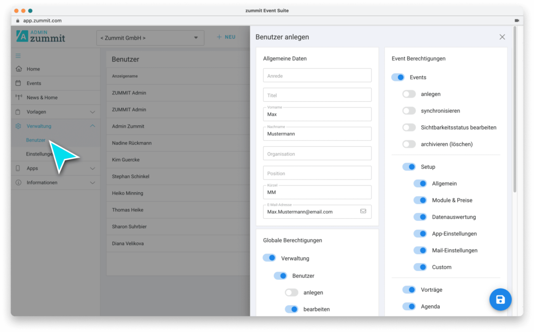Screen dimensions: 534x332
Task: Turn on the synchronisieren toggle
Action: [409, 111]
